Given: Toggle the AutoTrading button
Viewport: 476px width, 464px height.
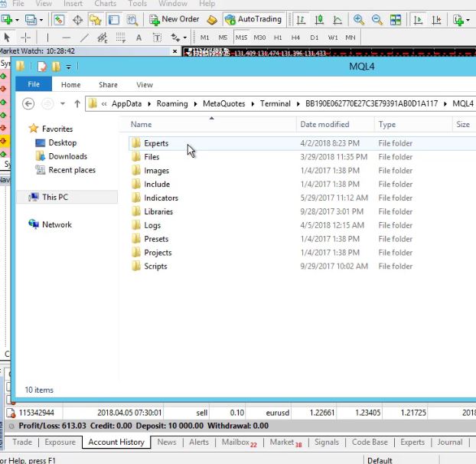Looking at the screenshot, I should [254, 19].
